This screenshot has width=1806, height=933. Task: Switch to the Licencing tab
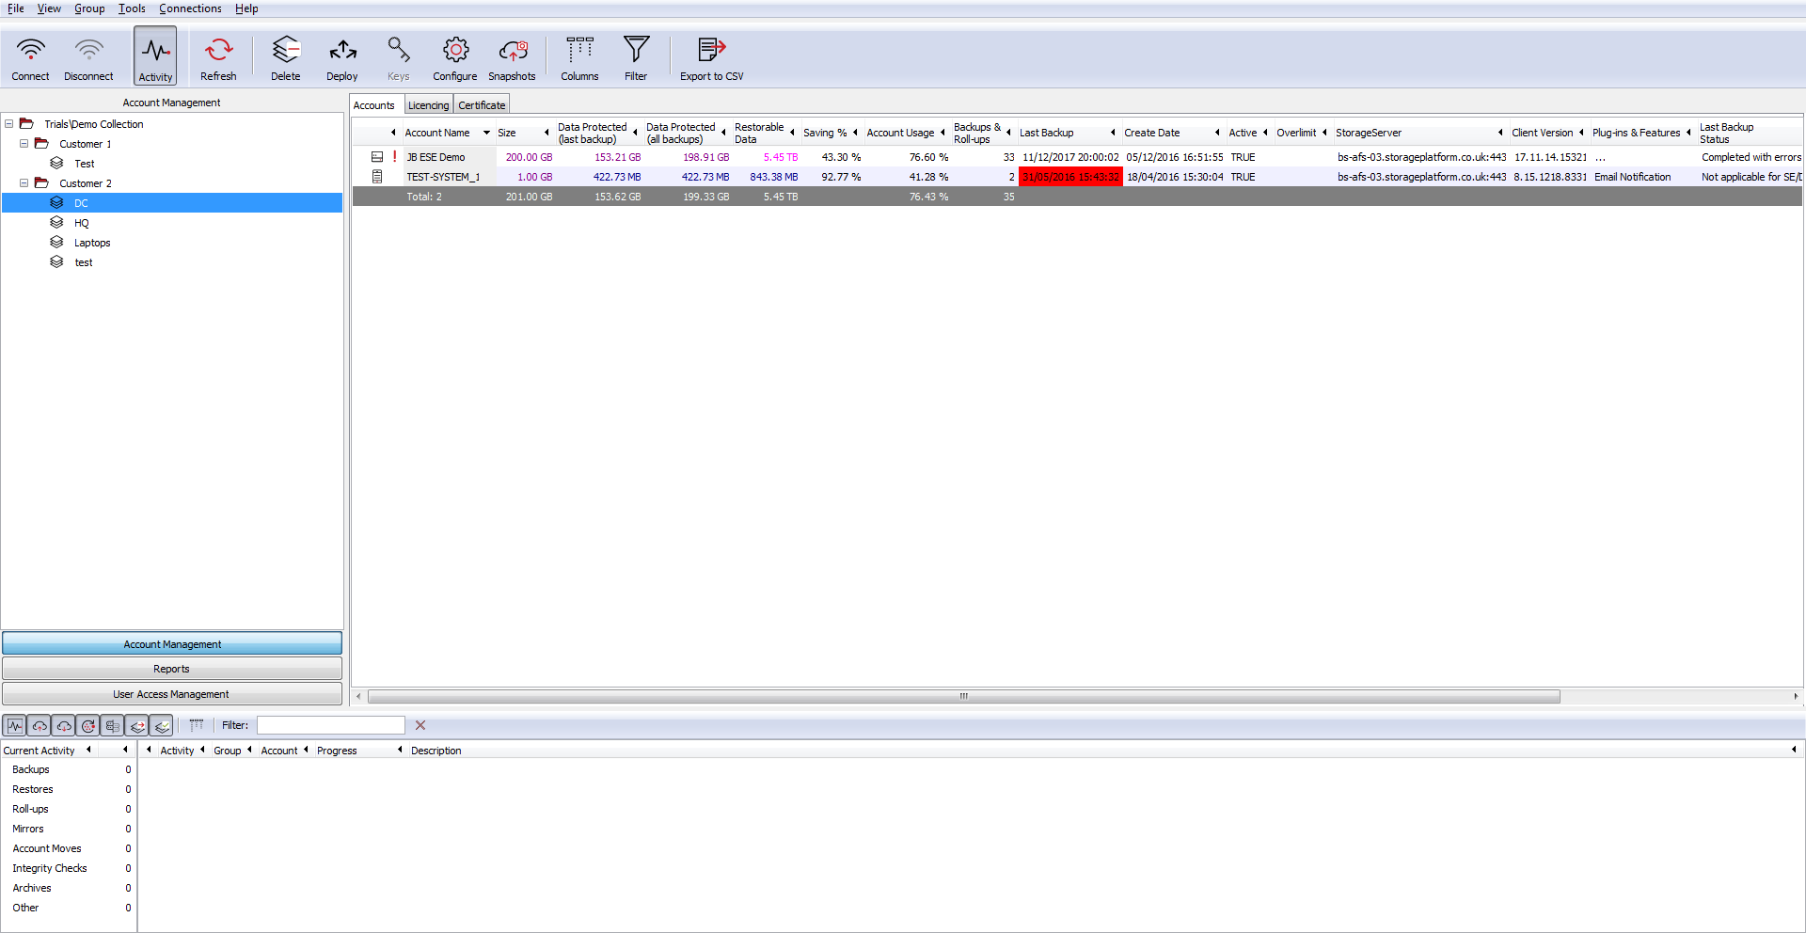[428, 105]
